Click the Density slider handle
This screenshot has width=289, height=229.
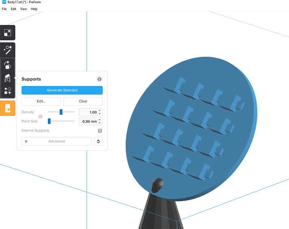(x=61, y=112)
